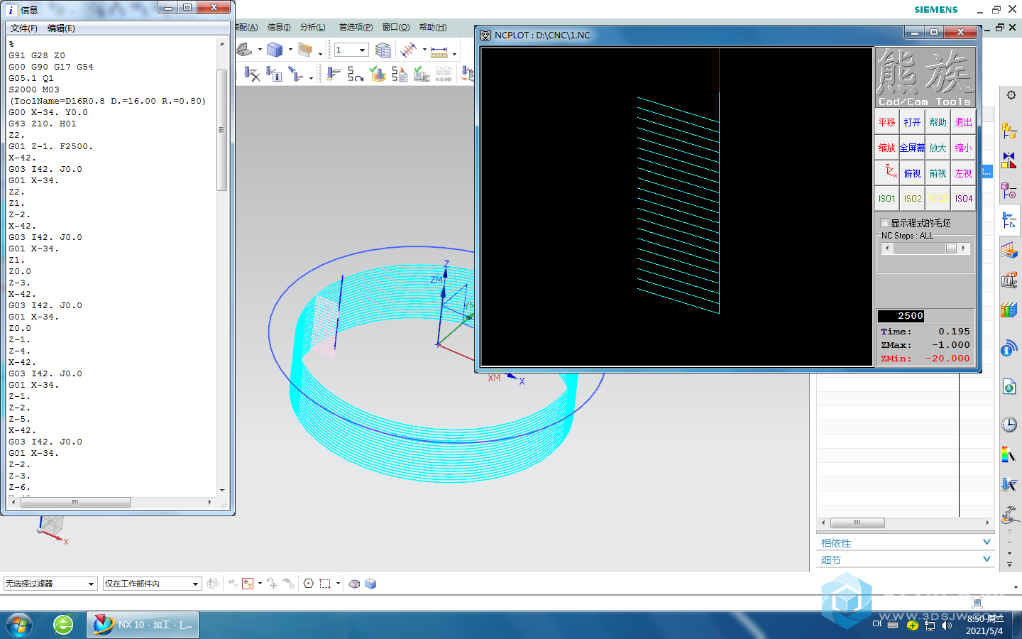Open Assembly Navigator icon in right sidebar
Screen dimensions: 1022x639
click(1009, 131)
